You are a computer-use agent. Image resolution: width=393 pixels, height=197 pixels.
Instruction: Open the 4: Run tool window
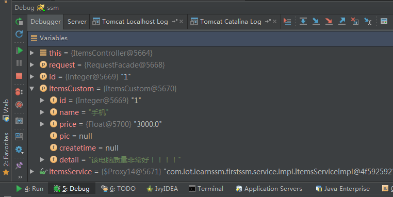[29, 188]
